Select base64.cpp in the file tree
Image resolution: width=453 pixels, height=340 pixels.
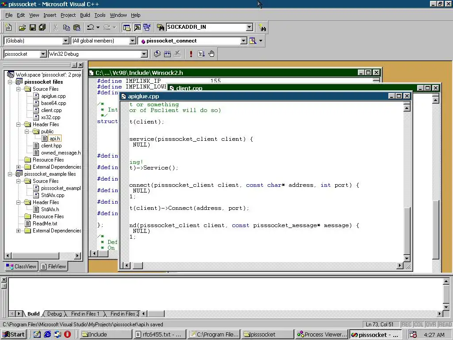[54, 103]
